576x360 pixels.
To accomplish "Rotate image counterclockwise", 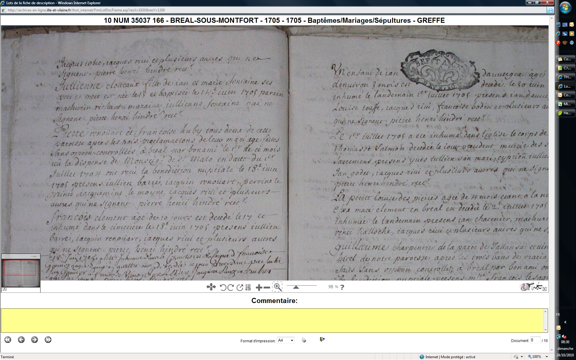I will 223,287.
